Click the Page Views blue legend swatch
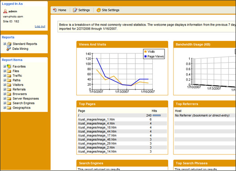236x171 pixels. pos(145,57)
